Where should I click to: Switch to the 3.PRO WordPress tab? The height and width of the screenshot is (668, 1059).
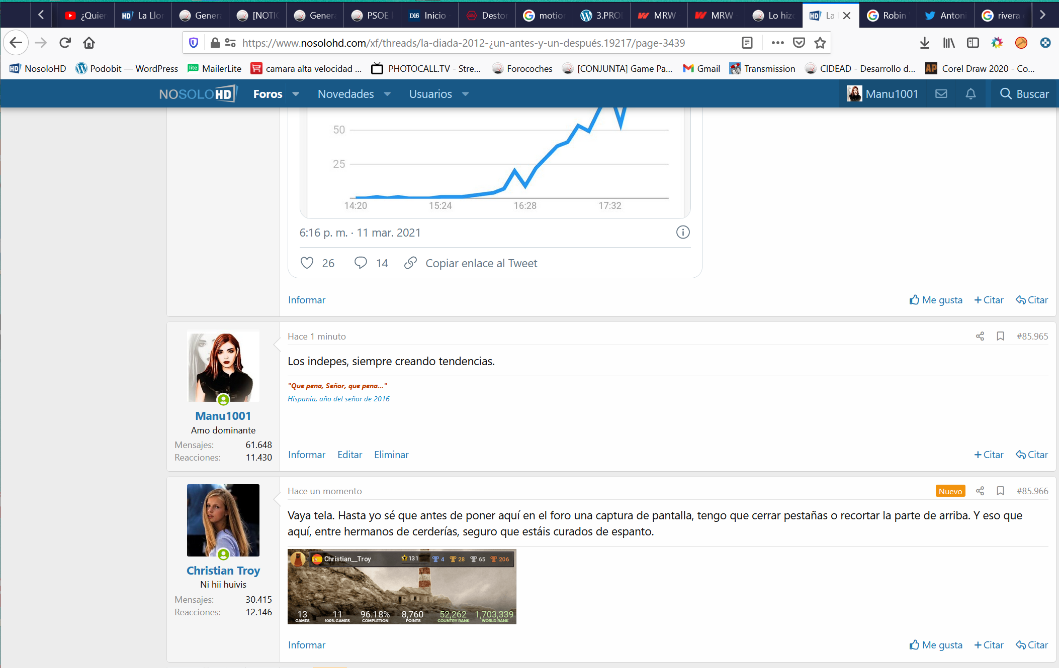pyautogui.click(x=601, y=16)
